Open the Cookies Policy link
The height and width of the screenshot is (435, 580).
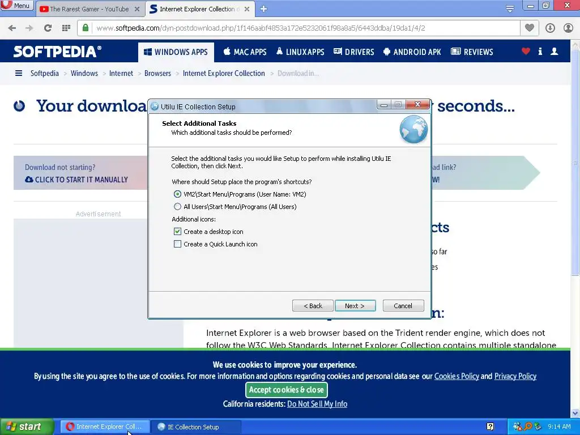pos(457,376)
